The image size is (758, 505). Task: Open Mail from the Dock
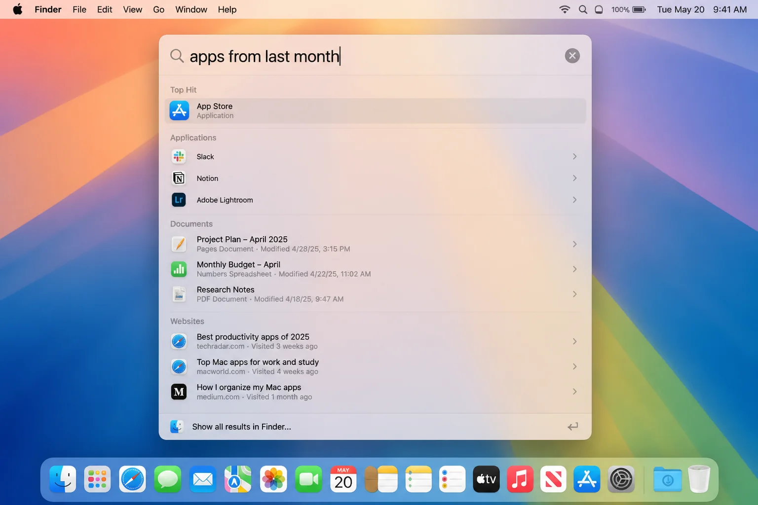pyautogui.click(x=203, y=479)
